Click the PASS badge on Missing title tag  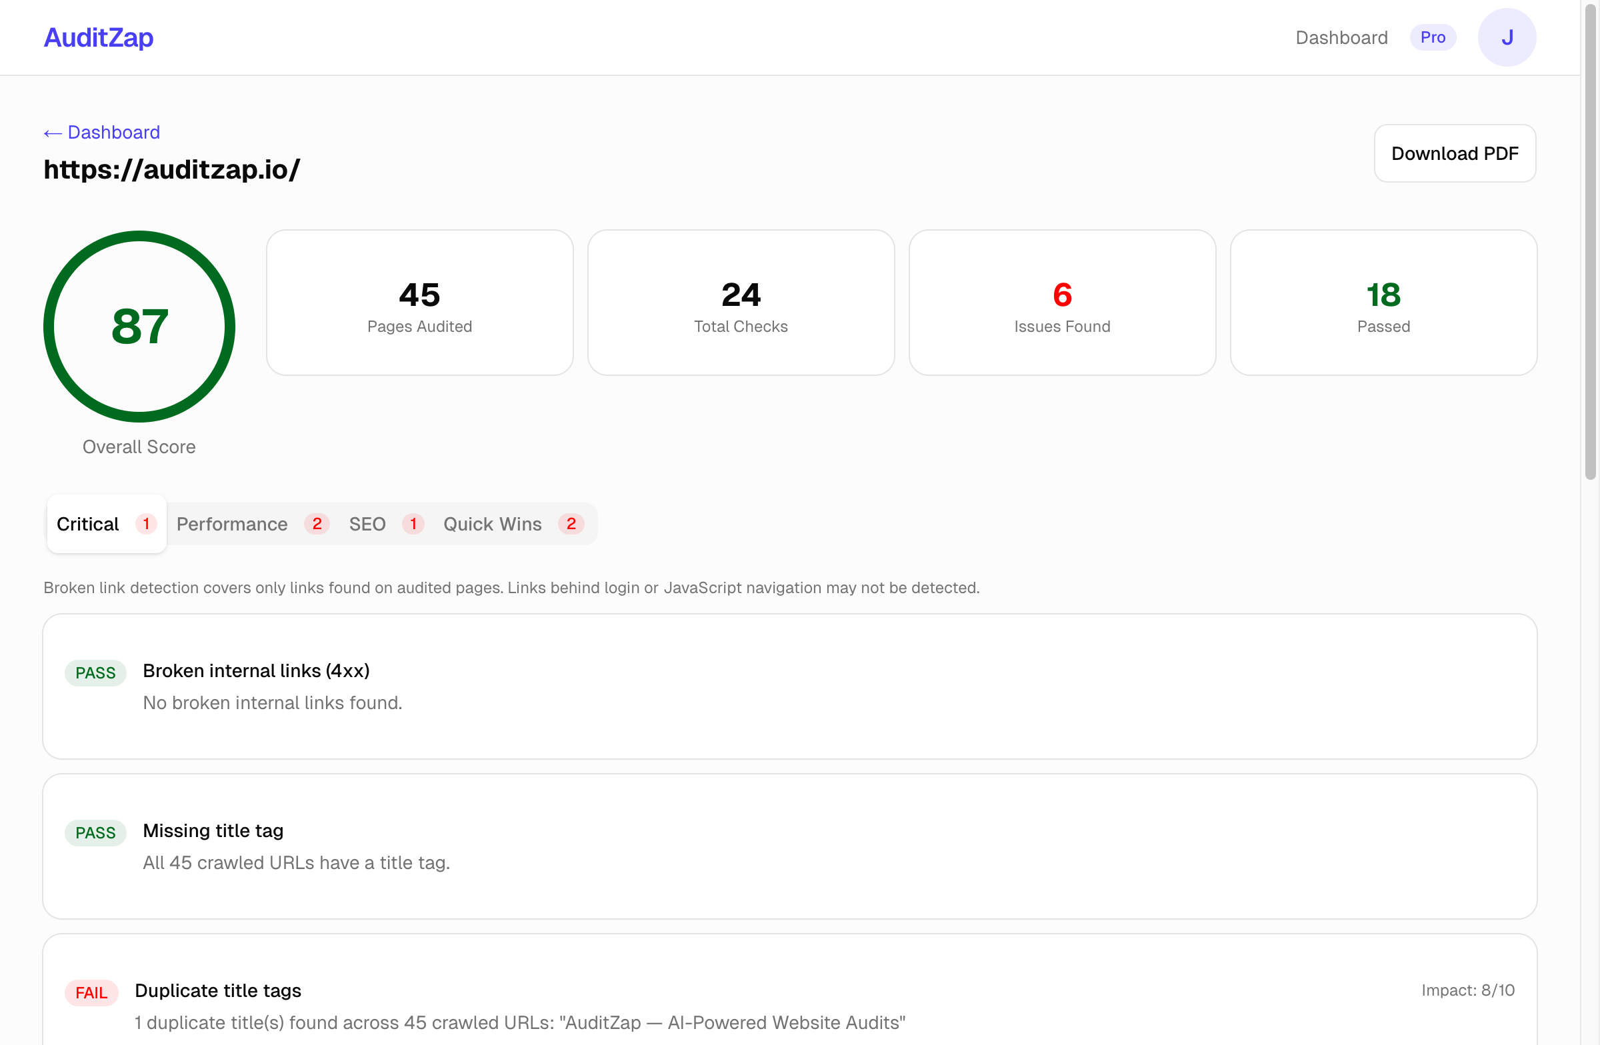click(x=95, y=832)
